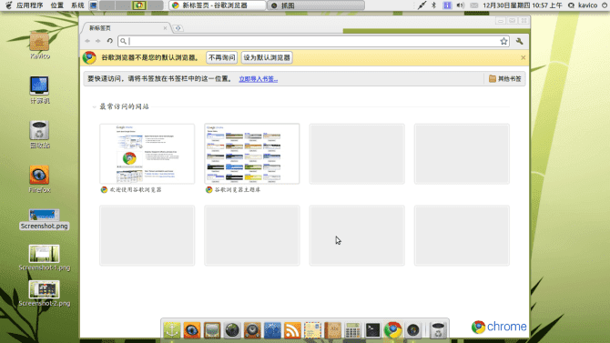Click the browser back arrow
Screen dimensions: 610x343
coord(87,41)
